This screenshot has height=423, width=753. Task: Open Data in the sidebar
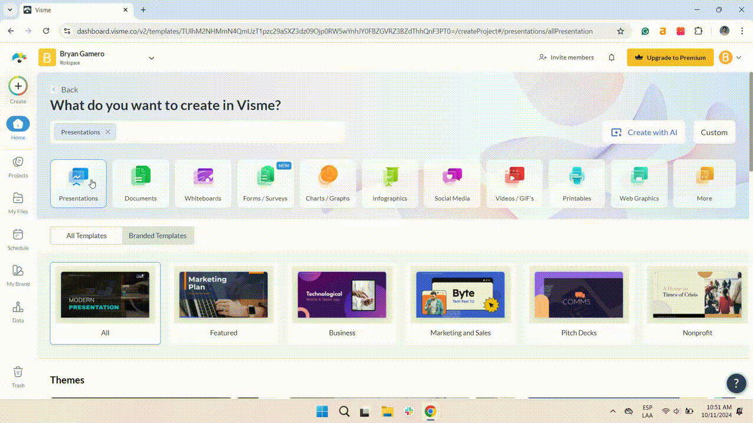(18, 312)
